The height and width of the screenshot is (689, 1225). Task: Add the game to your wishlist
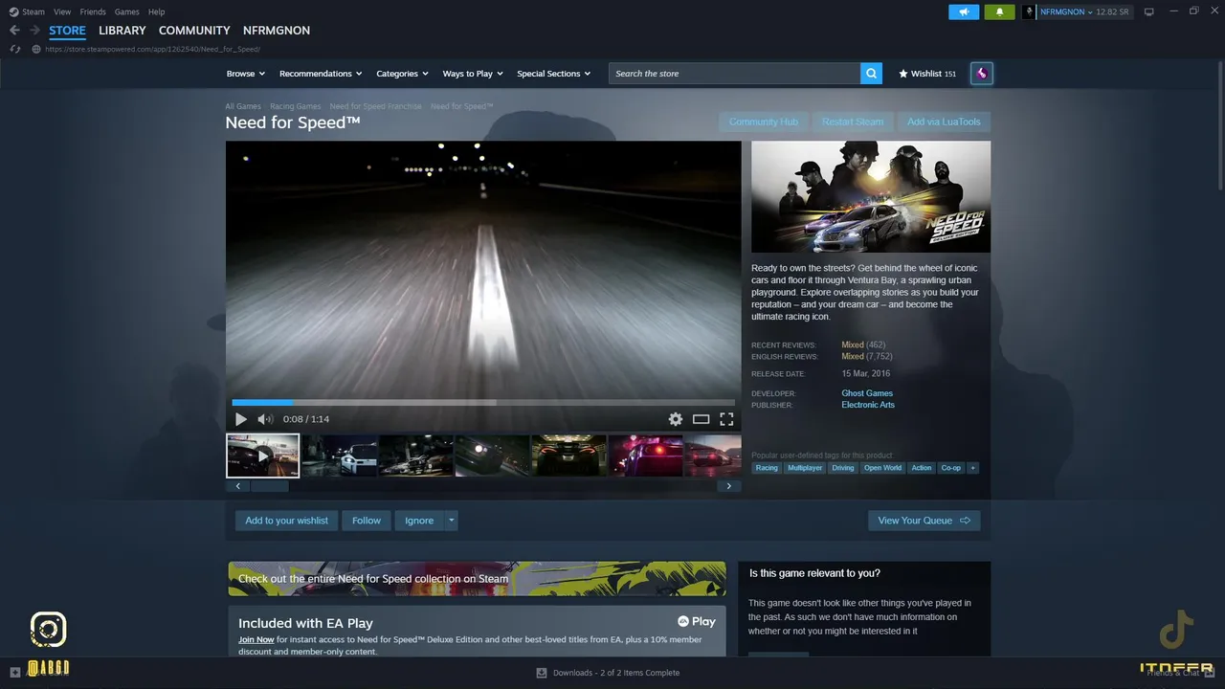click(x=287, y=521)
